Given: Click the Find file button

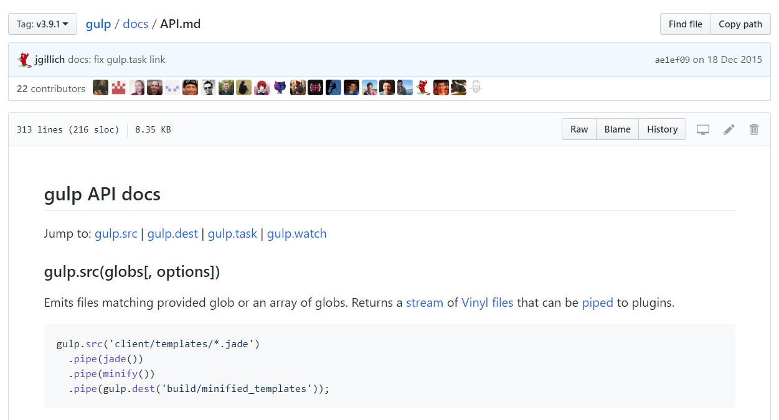Looking at the screenshot, I should click(685, 24).
